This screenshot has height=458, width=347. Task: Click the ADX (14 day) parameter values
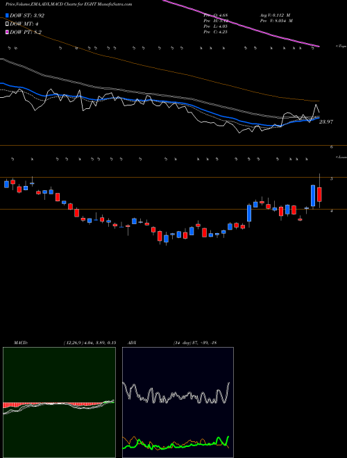[x=194, y=343]
